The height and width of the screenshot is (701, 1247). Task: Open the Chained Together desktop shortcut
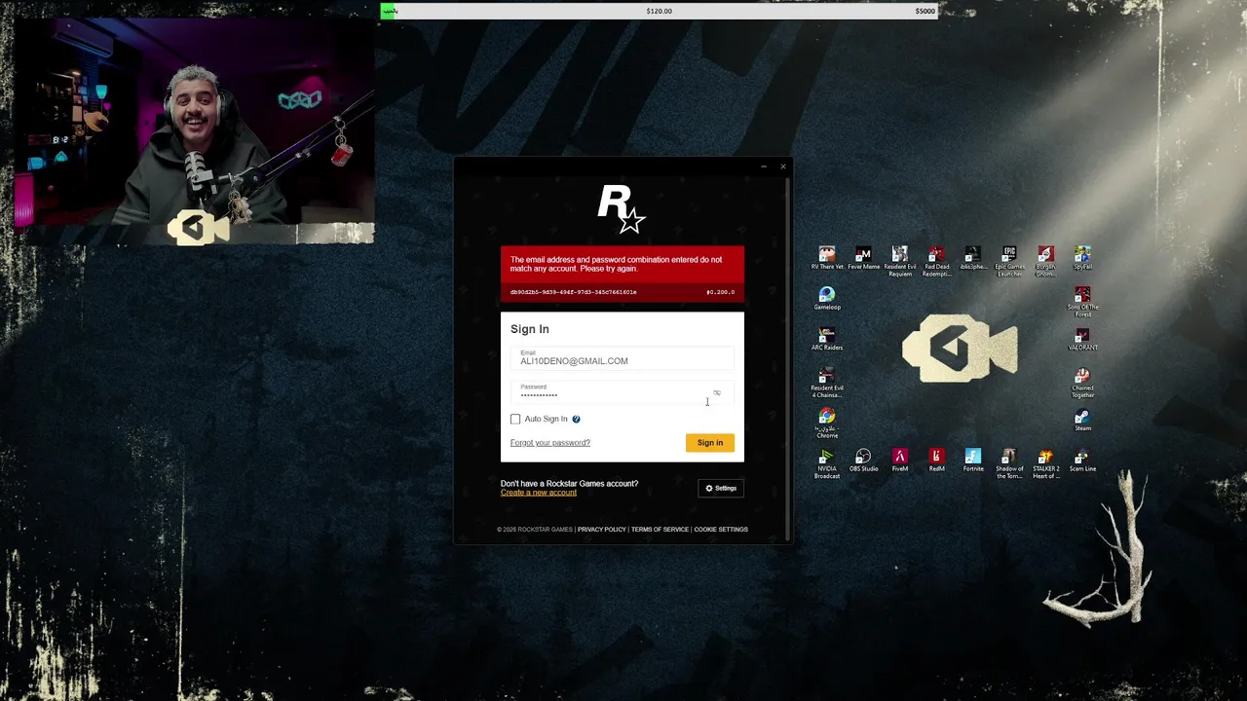(1082, 383)
